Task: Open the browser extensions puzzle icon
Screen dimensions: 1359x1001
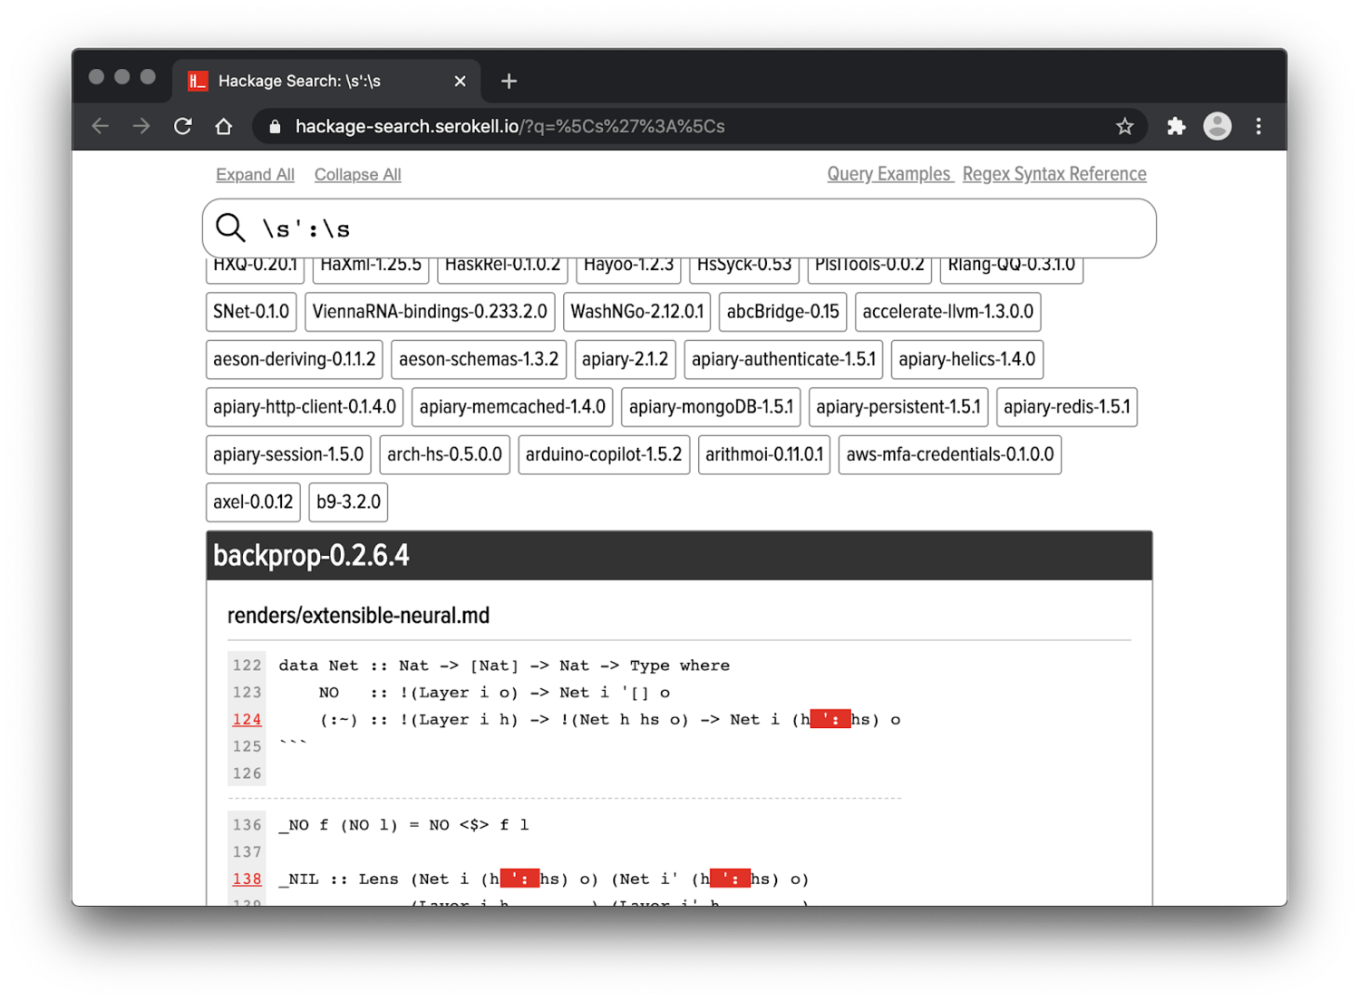Action: [1176, 126]
